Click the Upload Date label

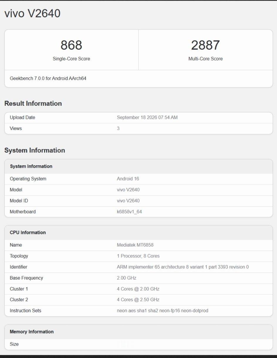[x=22, y=117]
